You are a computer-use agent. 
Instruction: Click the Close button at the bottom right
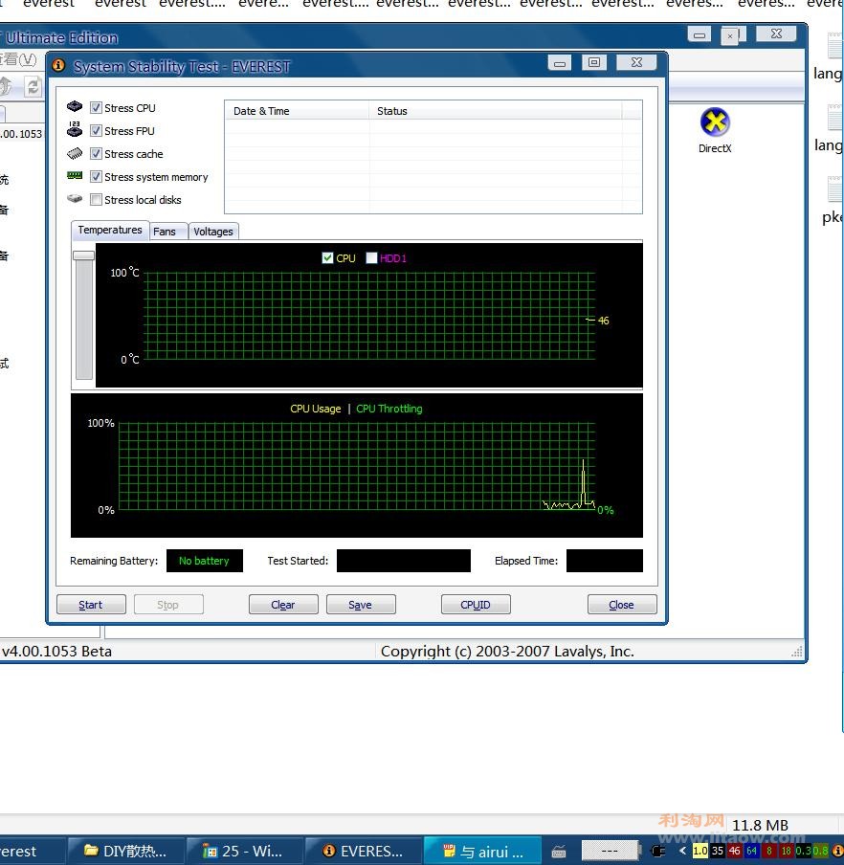(x=622, y=605)
